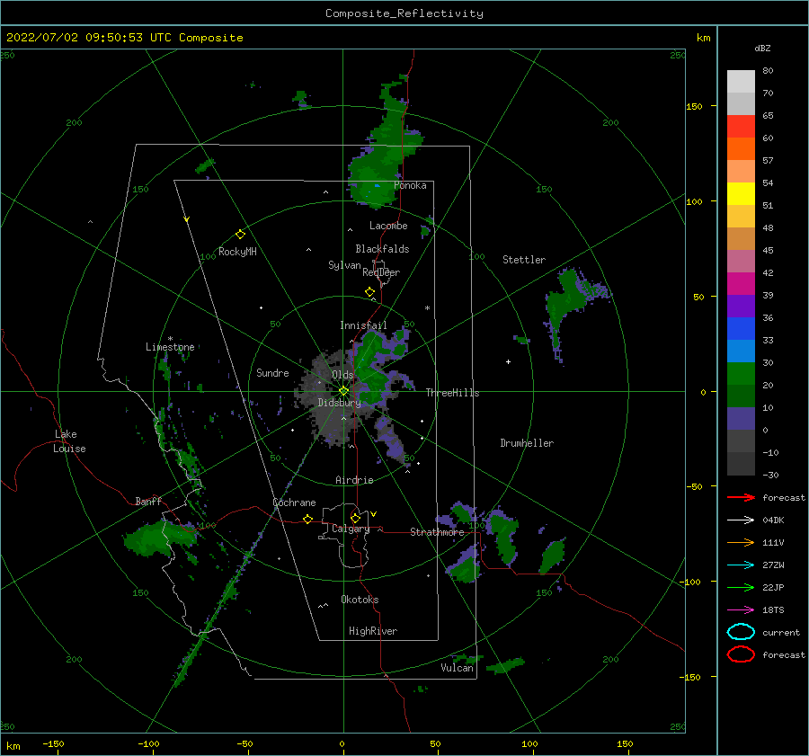Click the Limestone label
The width and height of the screenshot is (809, 756).
(x=170, y=347)
